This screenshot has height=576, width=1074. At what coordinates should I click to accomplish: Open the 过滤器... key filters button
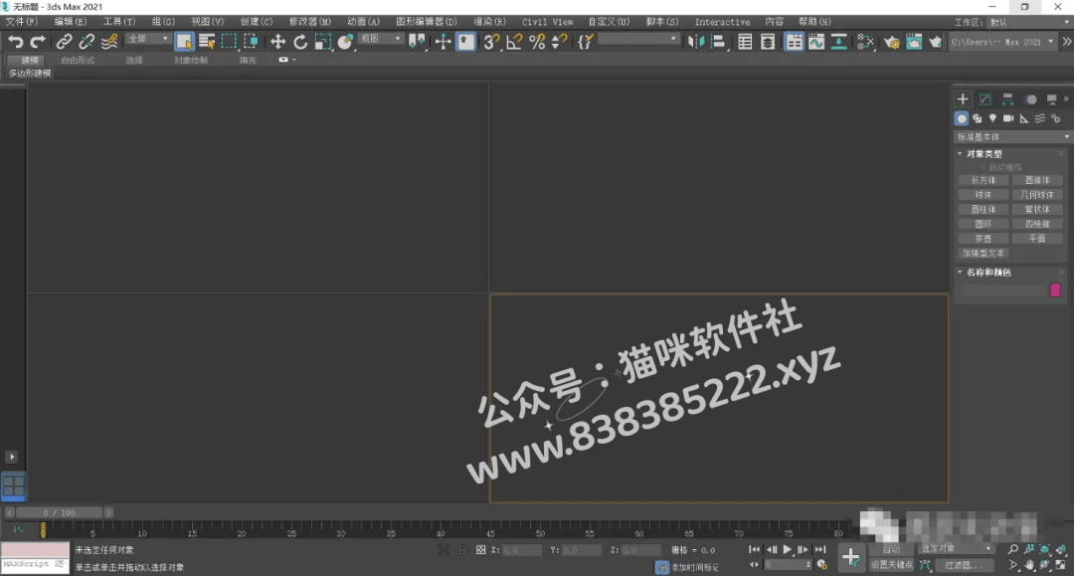point(963,565)
